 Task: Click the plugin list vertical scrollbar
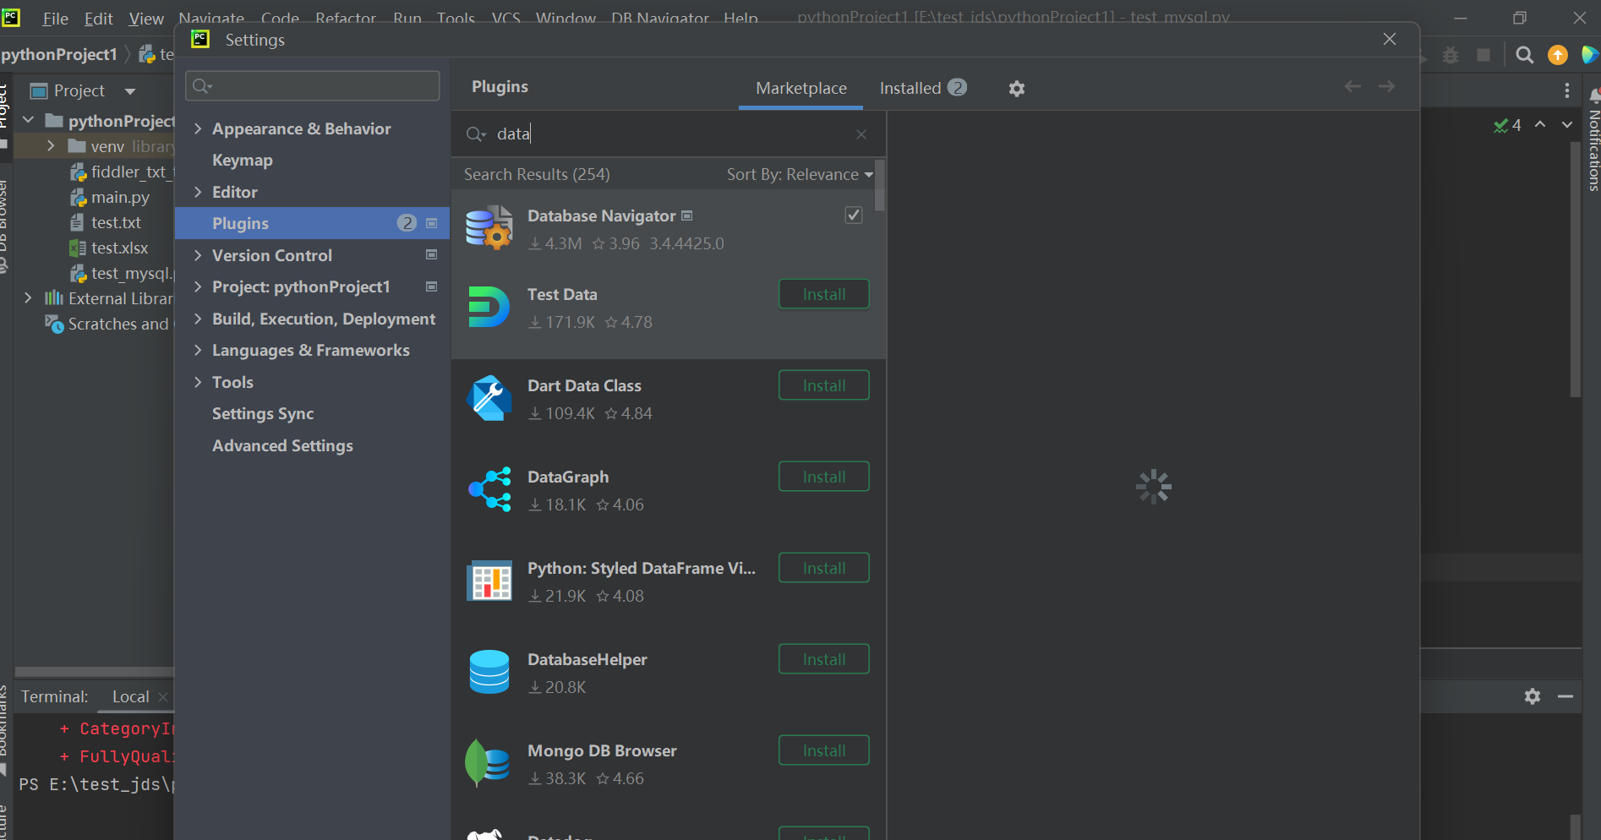880,185
